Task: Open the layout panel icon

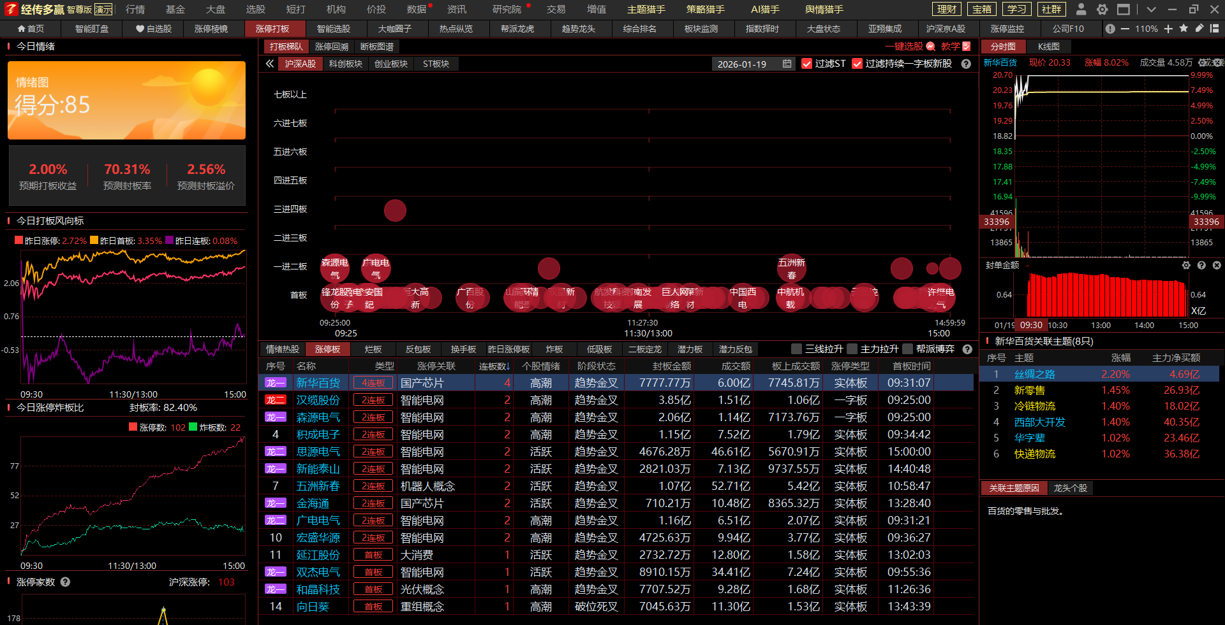Action: tap(1214, 29)
